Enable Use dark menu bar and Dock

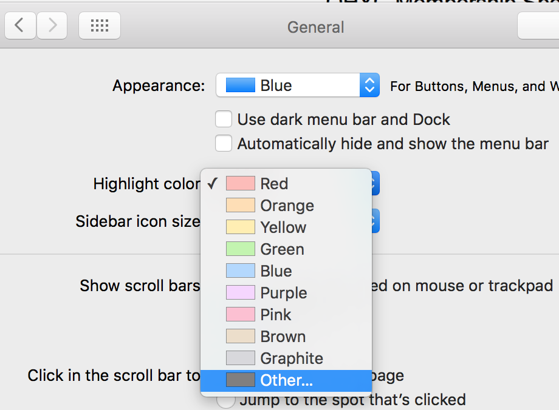[x=224, y=119]
